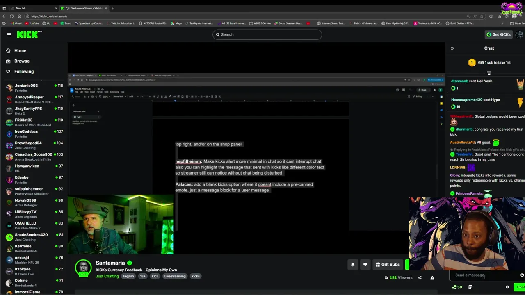Image resolution: width=525 pixels, height=295 pixels.
Task: Click the address bar URL
Action: (x=49, y=16)
